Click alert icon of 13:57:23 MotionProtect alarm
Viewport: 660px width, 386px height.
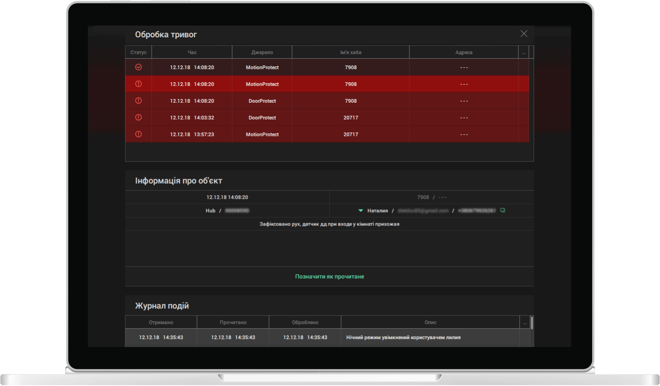[138, 134]
